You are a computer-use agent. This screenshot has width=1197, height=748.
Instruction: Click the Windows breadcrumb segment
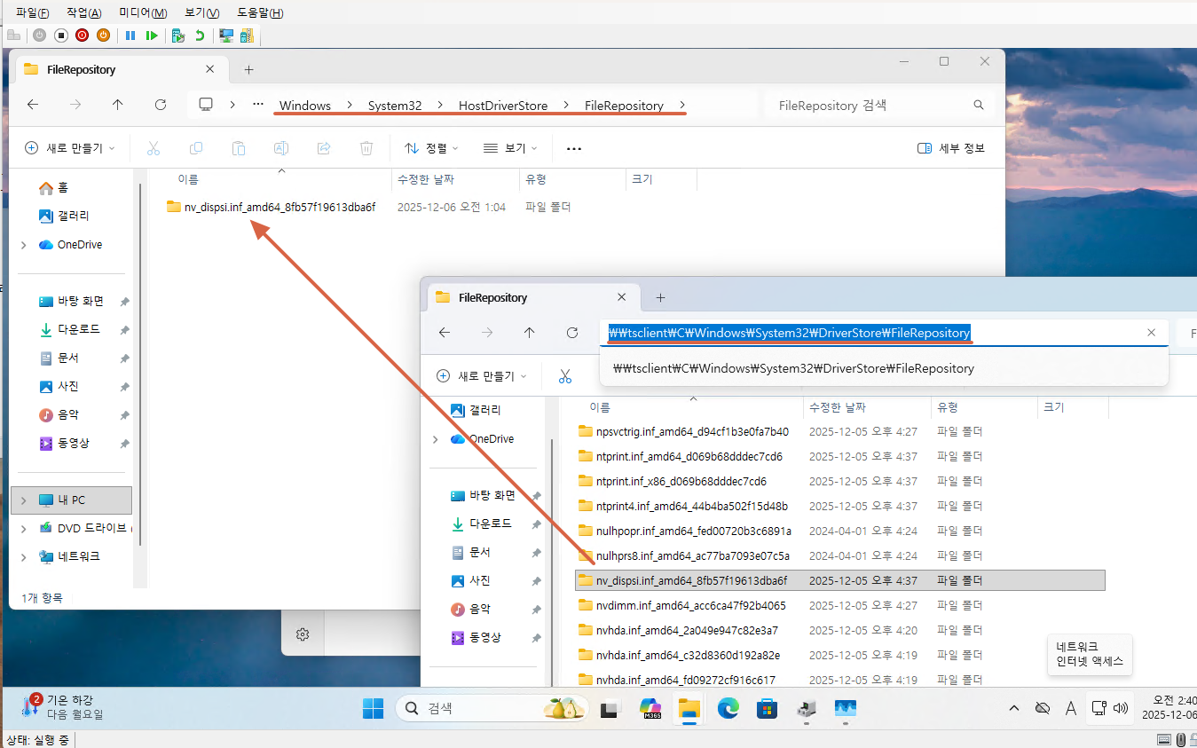click(x=305, y=106)
